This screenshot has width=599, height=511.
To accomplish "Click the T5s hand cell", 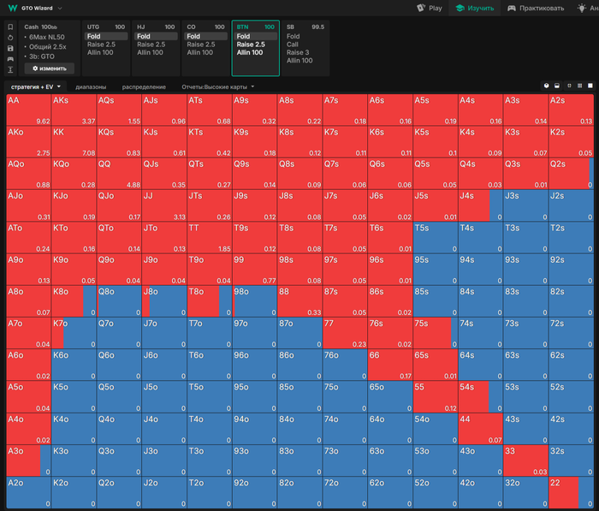I will click(436, 237).
